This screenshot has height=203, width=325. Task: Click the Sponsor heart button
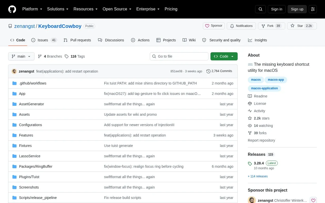tap(214, 26)
